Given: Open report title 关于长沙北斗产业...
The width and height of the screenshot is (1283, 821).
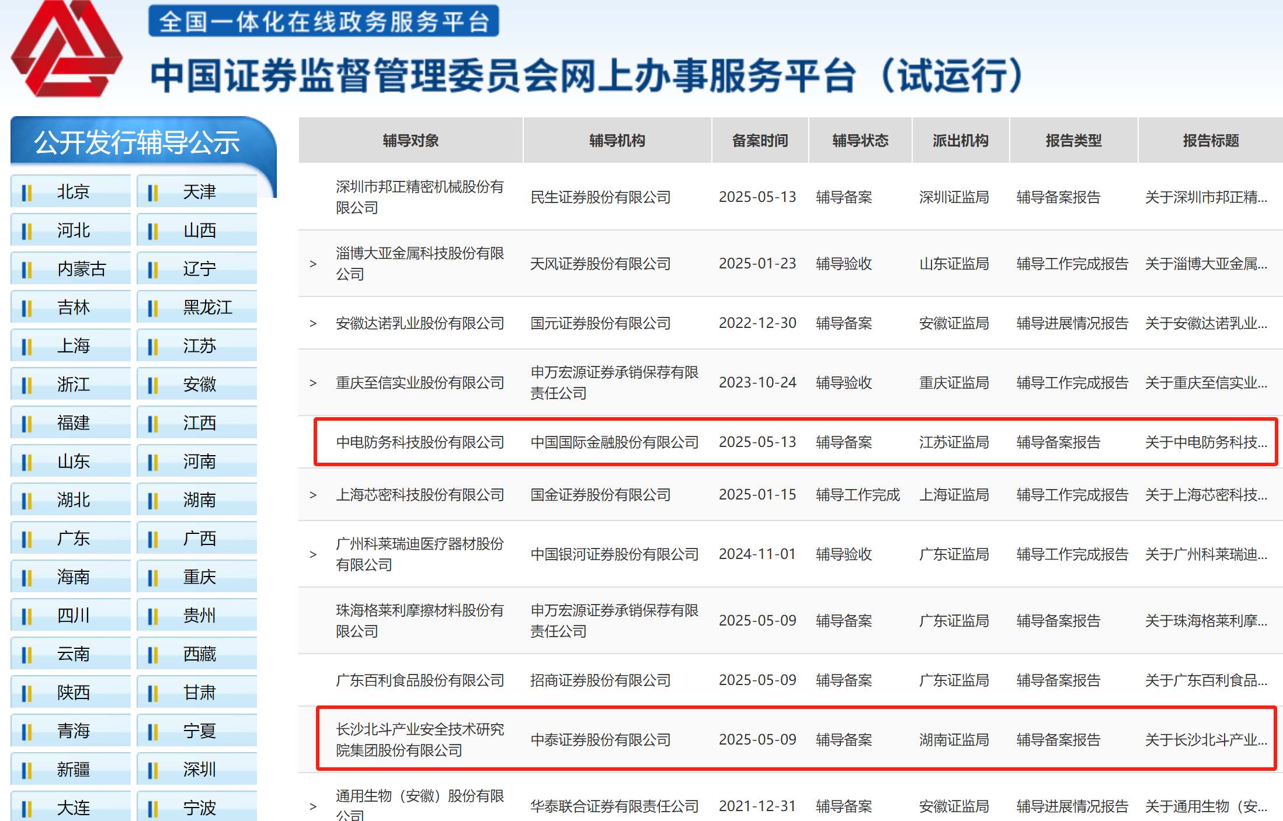Looking at the screenshot, I should pyautogui.click(x=1206, y=740).
